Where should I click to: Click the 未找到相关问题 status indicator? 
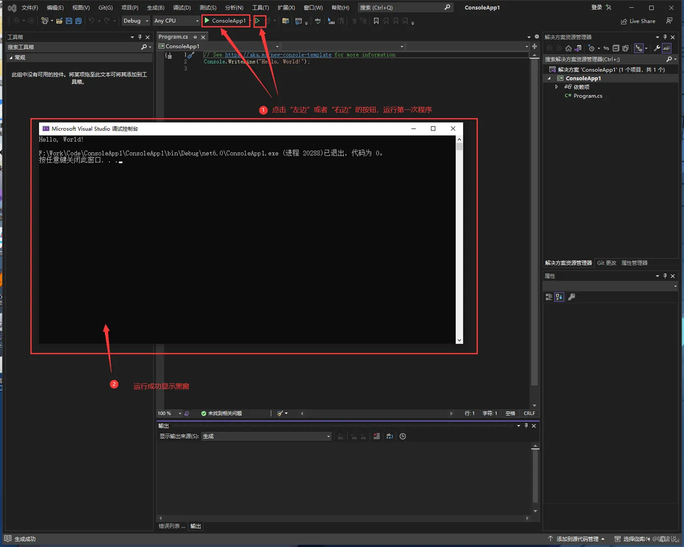click(x=221, y=414)
